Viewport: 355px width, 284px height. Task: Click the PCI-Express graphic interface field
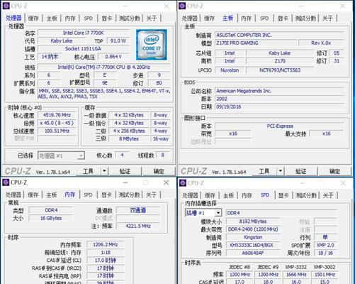[279, 126]
